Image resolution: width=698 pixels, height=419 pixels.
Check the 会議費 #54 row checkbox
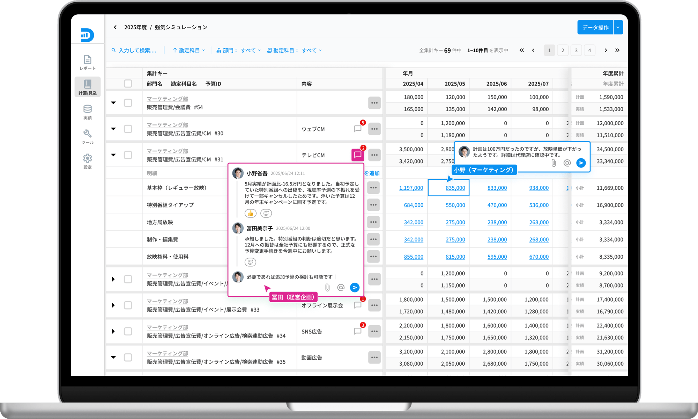click(x=128, y=103)
